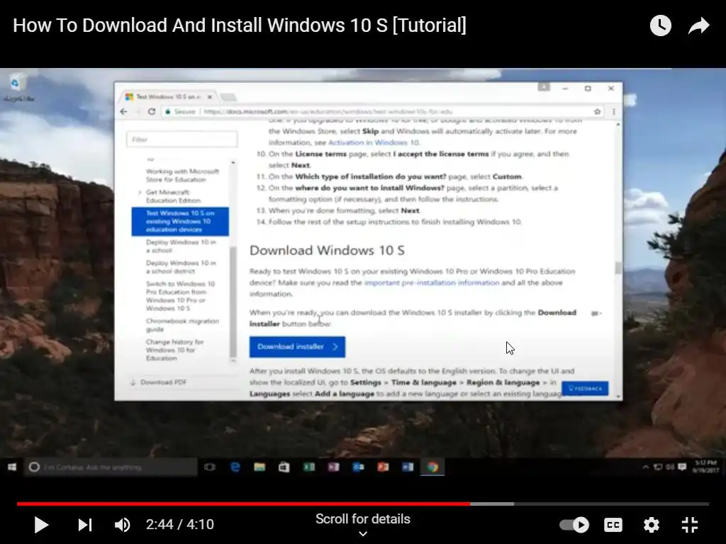Open Chromebook migration guide
Image resolution: width=726 pixels, height=544 pixels.
point(182,324)
